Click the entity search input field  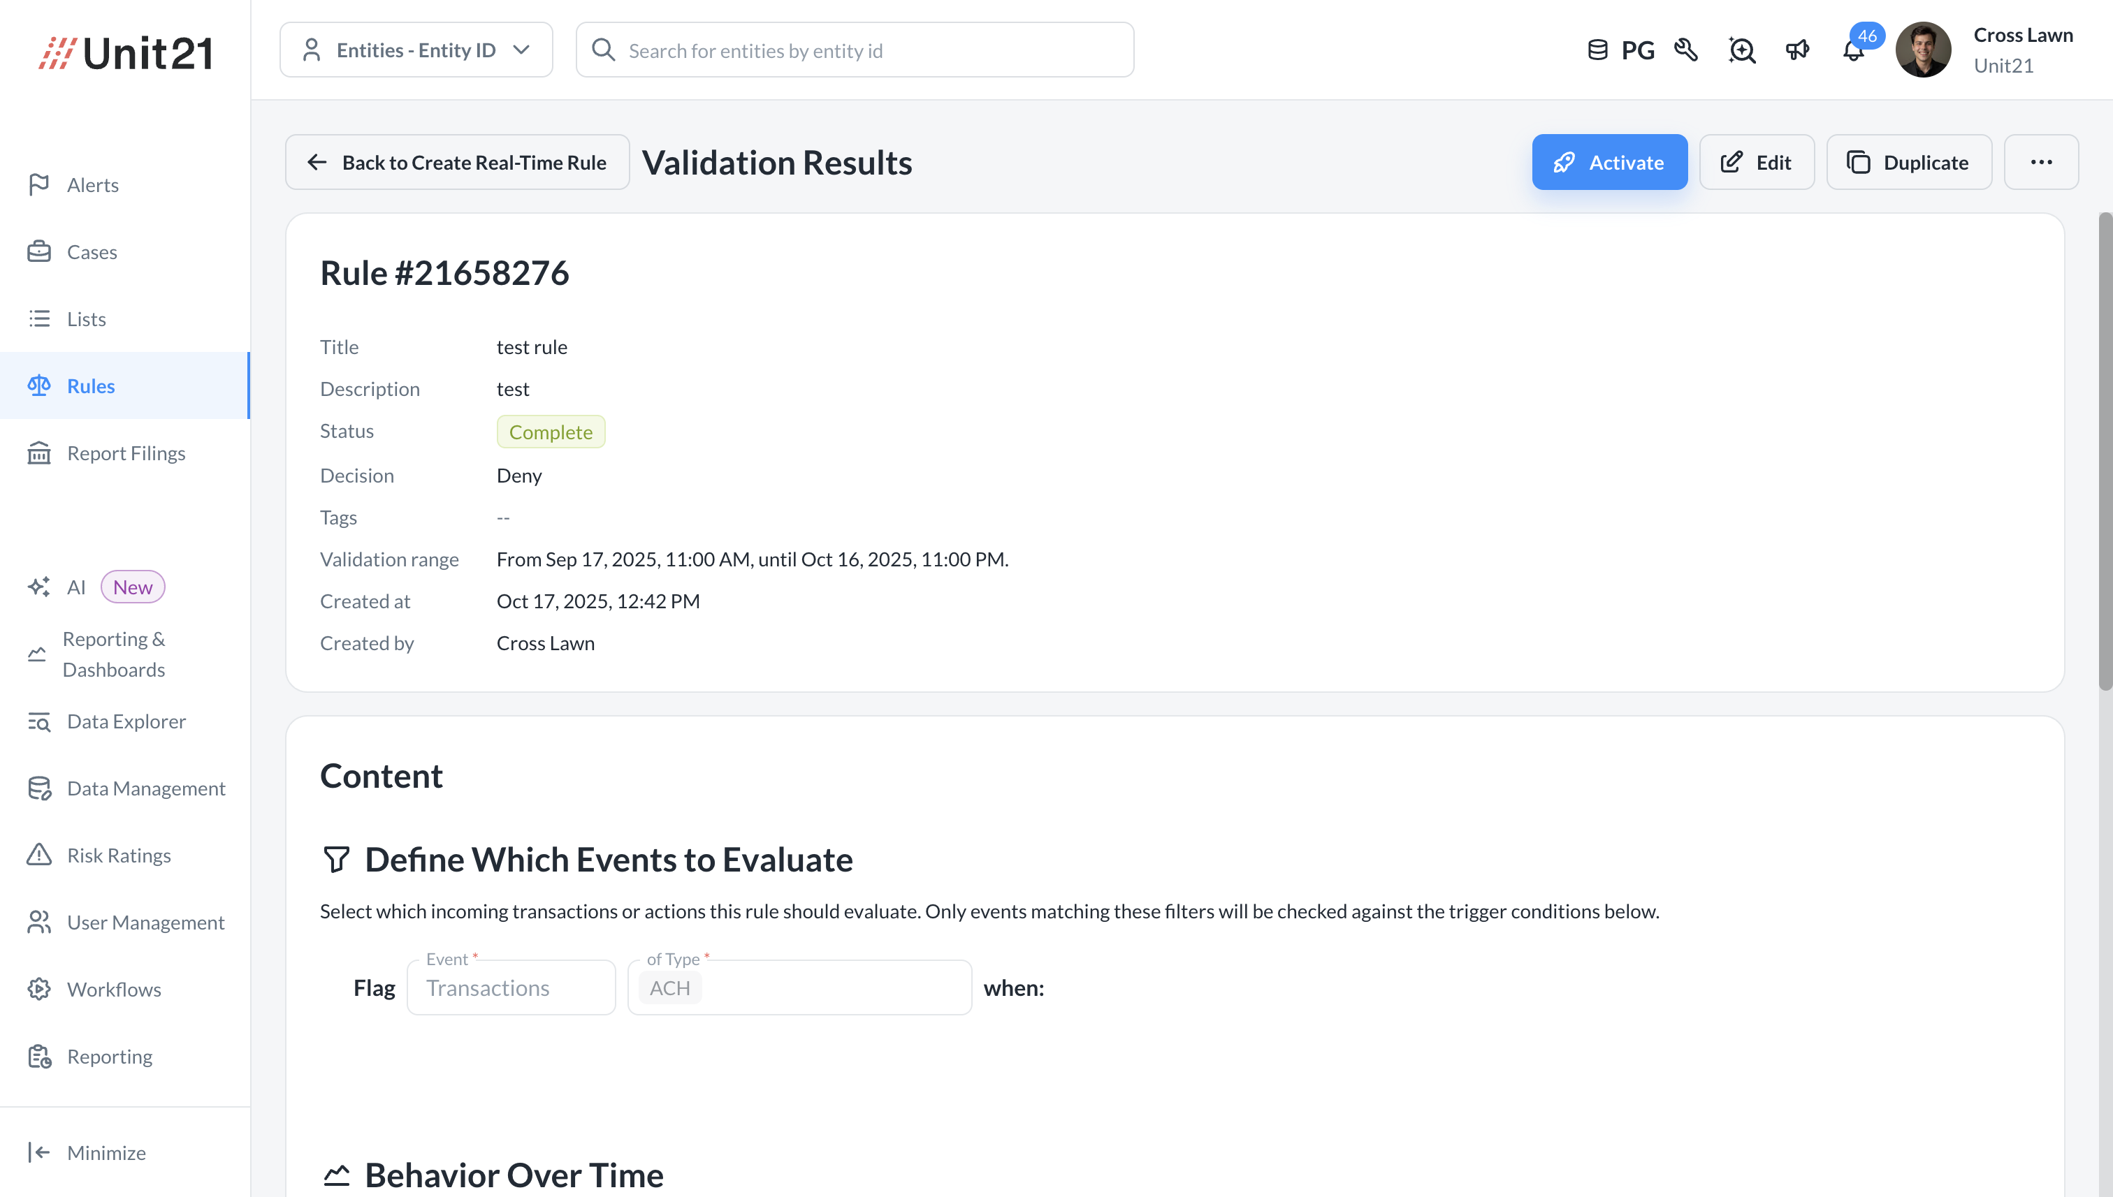pyautogui.click(x=855, y=50)
